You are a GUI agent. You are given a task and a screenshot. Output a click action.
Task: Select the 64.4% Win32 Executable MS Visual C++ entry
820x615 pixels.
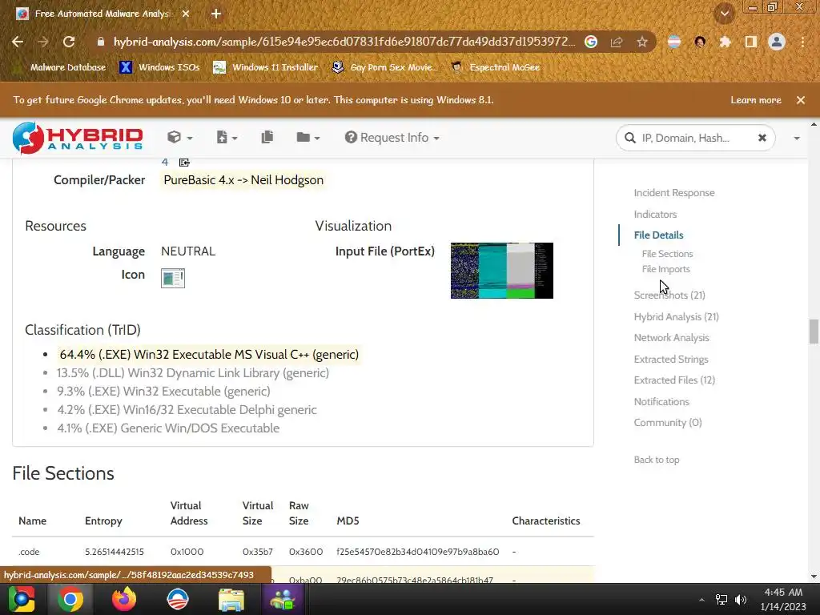(x=209, y=354)
